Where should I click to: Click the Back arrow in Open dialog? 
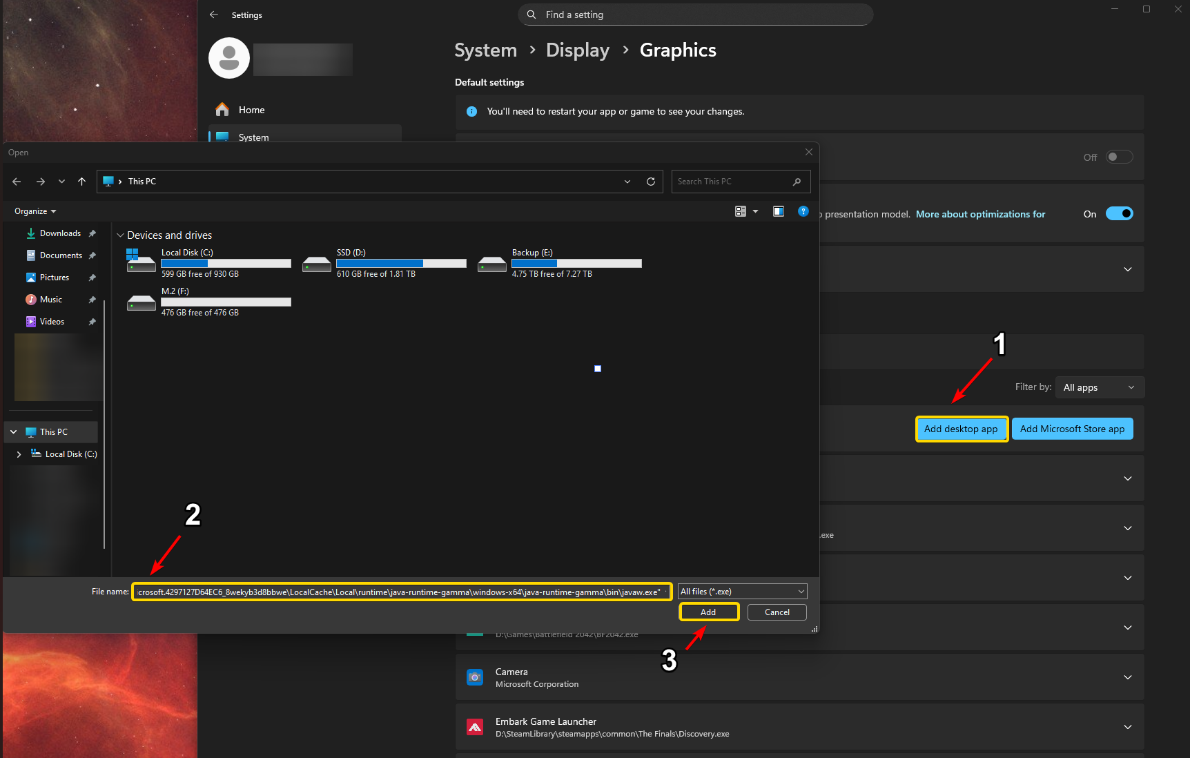tap(17, 182)
